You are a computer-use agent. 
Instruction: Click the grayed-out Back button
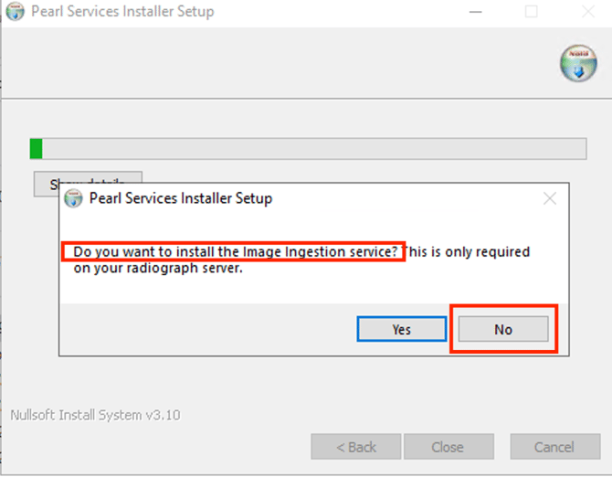coord(355,447)
